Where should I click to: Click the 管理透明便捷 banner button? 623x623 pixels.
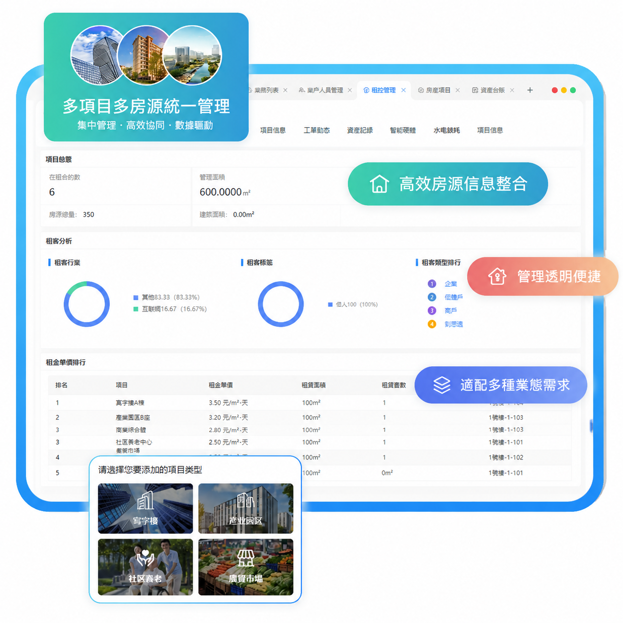543,276
